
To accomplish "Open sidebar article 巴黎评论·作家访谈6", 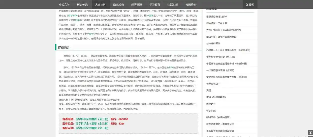I will (216, 16).
